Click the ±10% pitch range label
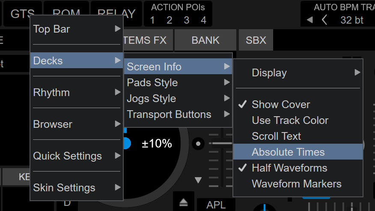This screenshot has width=375, height=211. pos(157,144)
